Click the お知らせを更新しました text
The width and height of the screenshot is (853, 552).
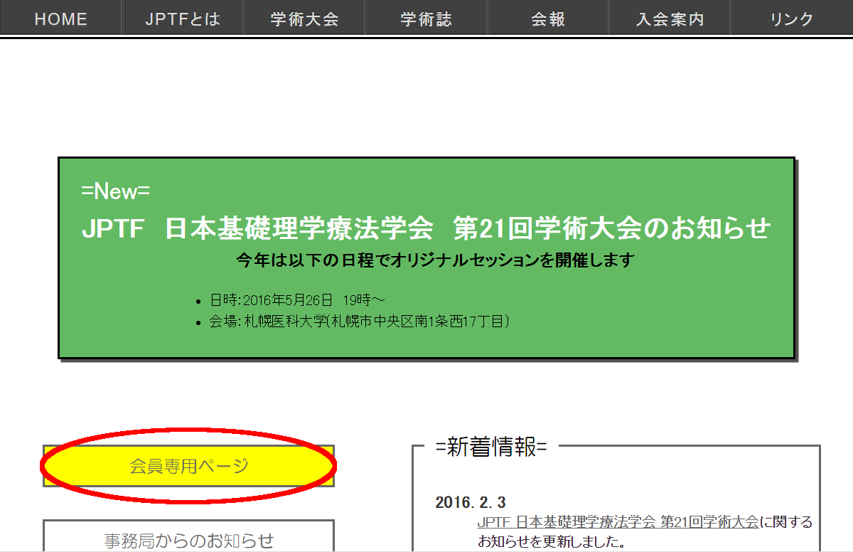point(550,542)
